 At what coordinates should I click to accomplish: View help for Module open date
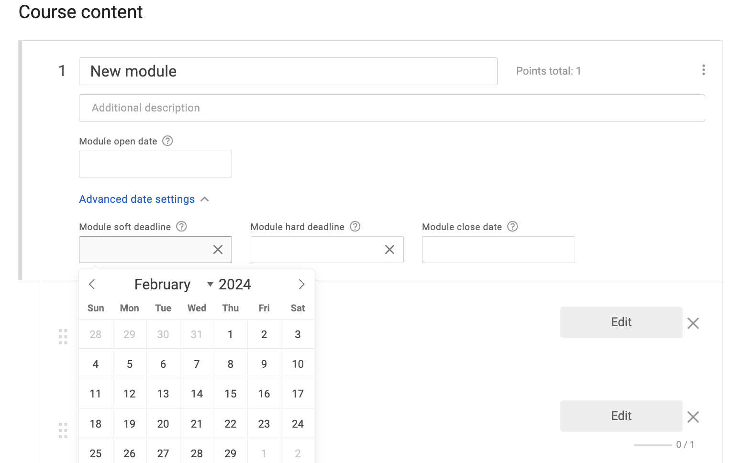pyautogui.click(x=167, y=141)
